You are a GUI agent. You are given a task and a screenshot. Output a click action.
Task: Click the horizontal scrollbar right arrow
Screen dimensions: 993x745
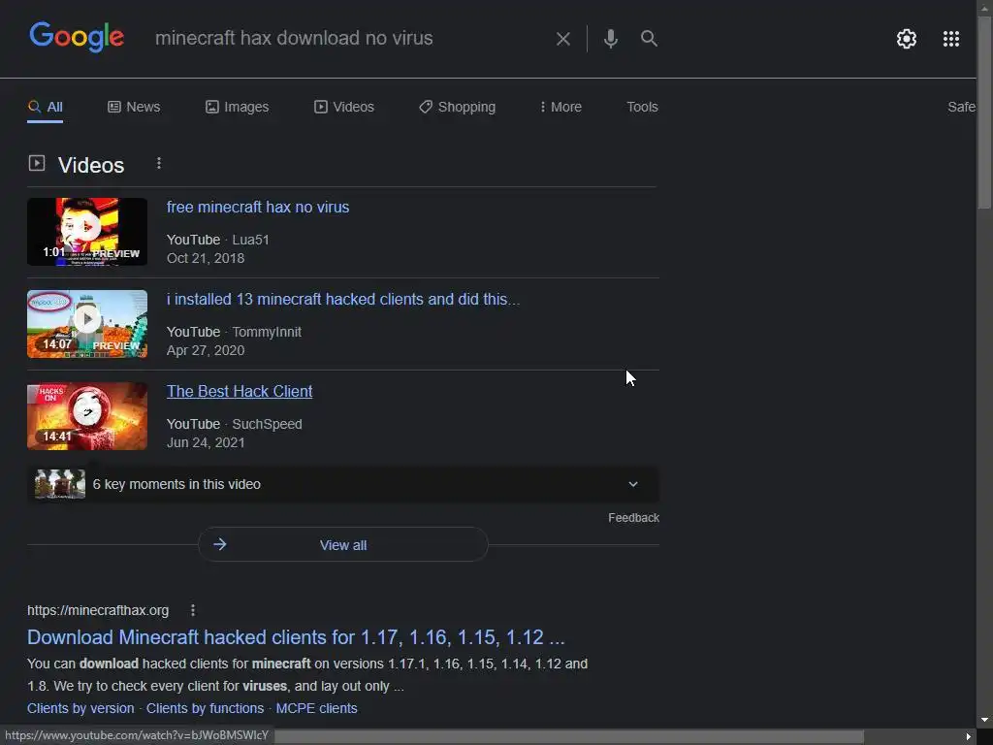point(969,737)
